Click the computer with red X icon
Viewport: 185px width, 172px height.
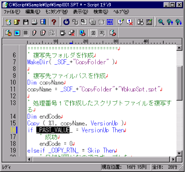click(71, 33)
